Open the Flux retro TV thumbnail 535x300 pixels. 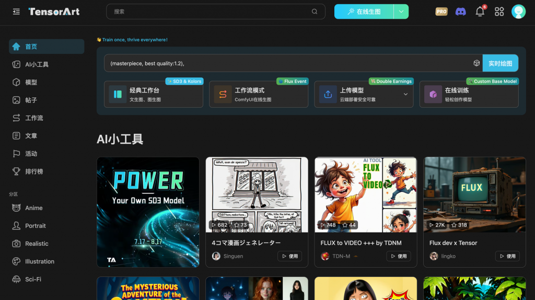point(474,195)
